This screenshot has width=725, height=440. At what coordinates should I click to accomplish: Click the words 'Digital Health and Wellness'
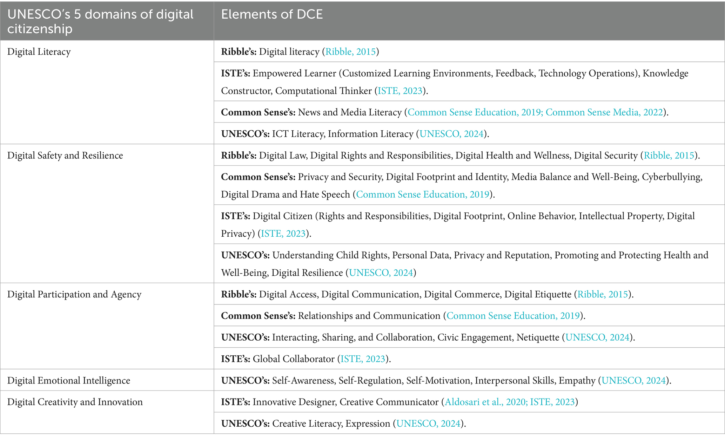512,155
